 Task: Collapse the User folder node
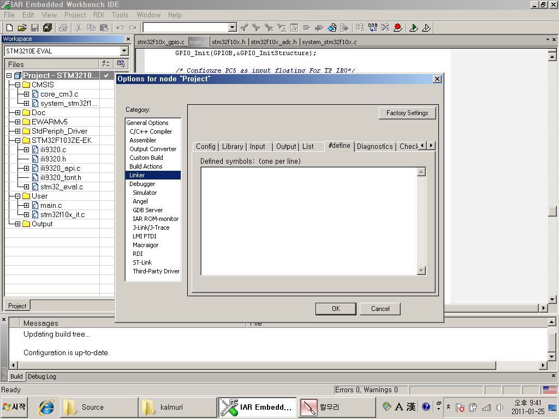click(17, 196)
